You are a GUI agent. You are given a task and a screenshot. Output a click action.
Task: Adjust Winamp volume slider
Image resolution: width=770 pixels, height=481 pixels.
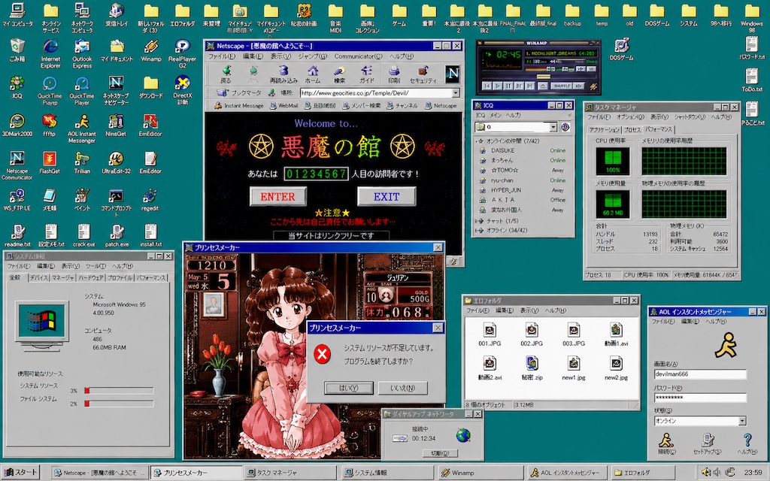pyautogui.click(x=540, y=69)
